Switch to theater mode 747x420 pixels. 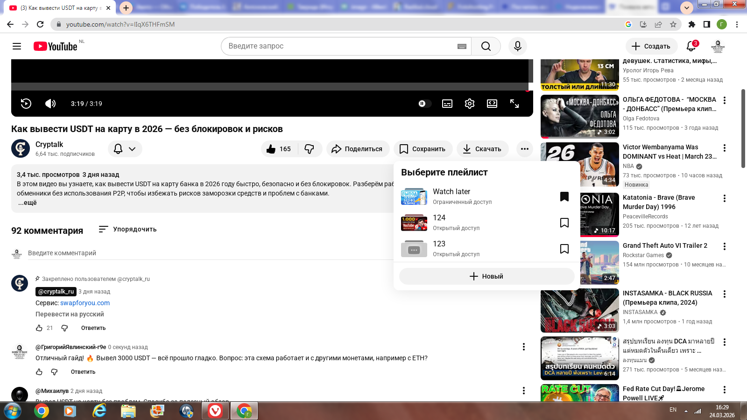pos(492,104)
